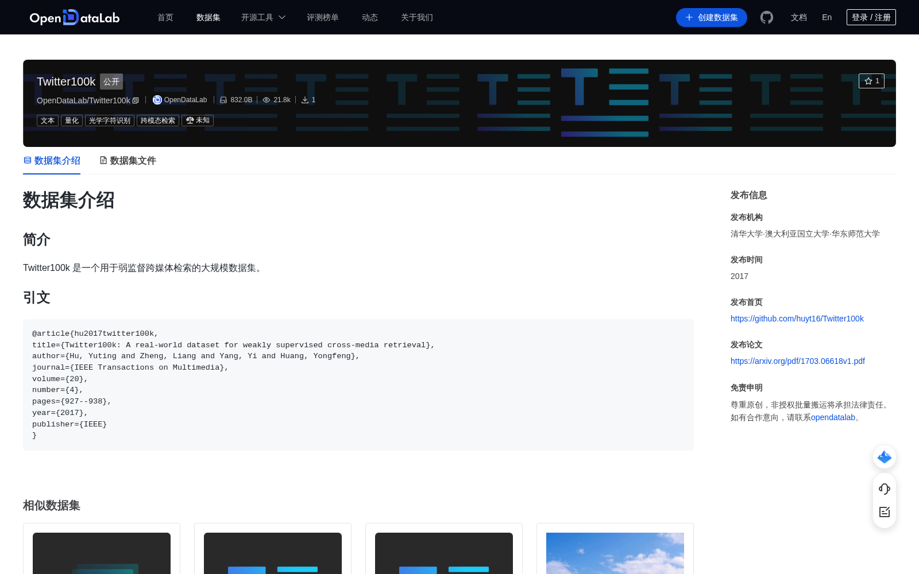Screen dimensions: 919x574
Task: Click the 相似数据集 heading
Action: click(52, 506)
